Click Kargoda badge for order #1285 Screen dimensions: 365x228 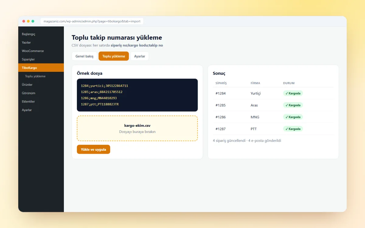pos(293,105)
